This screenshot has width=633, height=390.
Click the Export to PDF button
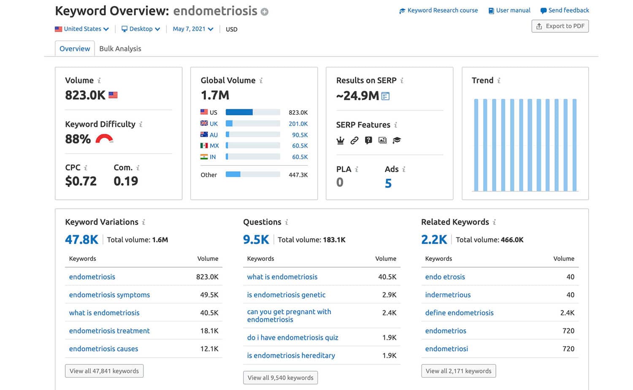point(560,26)
